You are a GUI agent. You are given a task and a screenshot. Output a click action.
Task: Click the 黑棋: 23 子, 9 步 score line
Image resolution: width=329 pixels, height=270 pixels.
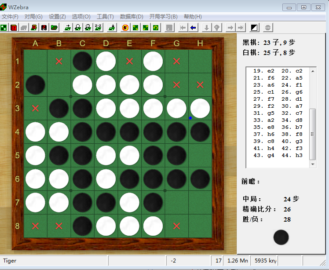pos(269,43)
